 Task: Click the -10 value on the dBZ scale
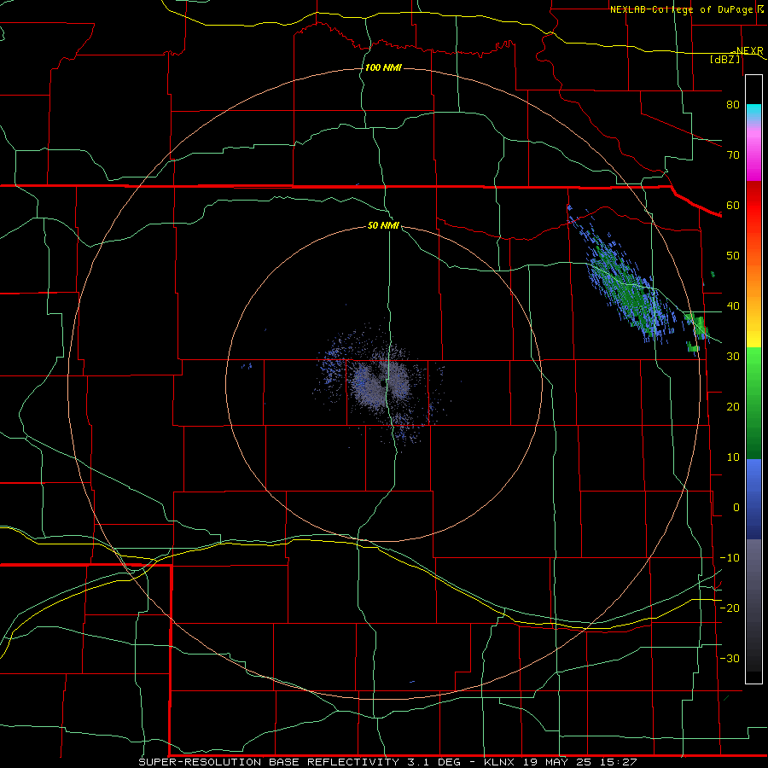point(730,558)
